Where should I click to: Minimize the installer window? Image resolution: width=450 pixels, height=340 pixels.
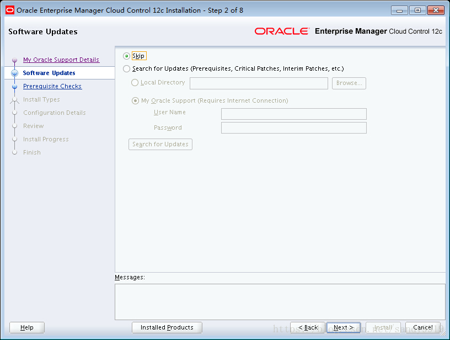click(399, 10)
